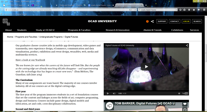Click the watch later clock icon

pos(185,110)
